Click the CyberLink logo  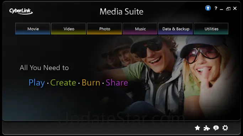tap(21, 11)
